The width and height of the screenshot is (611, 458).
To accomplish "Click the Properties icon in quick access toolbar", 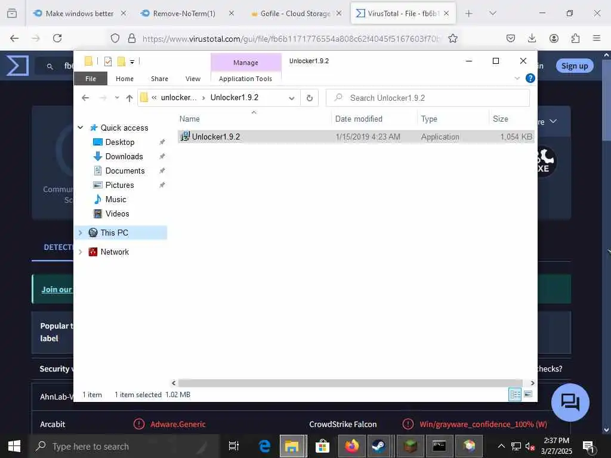I will coord(108,61).
